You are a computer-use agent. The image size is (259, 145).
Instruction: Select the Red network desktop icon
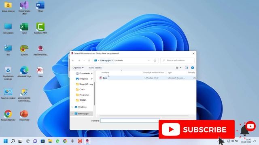[8, 50]
